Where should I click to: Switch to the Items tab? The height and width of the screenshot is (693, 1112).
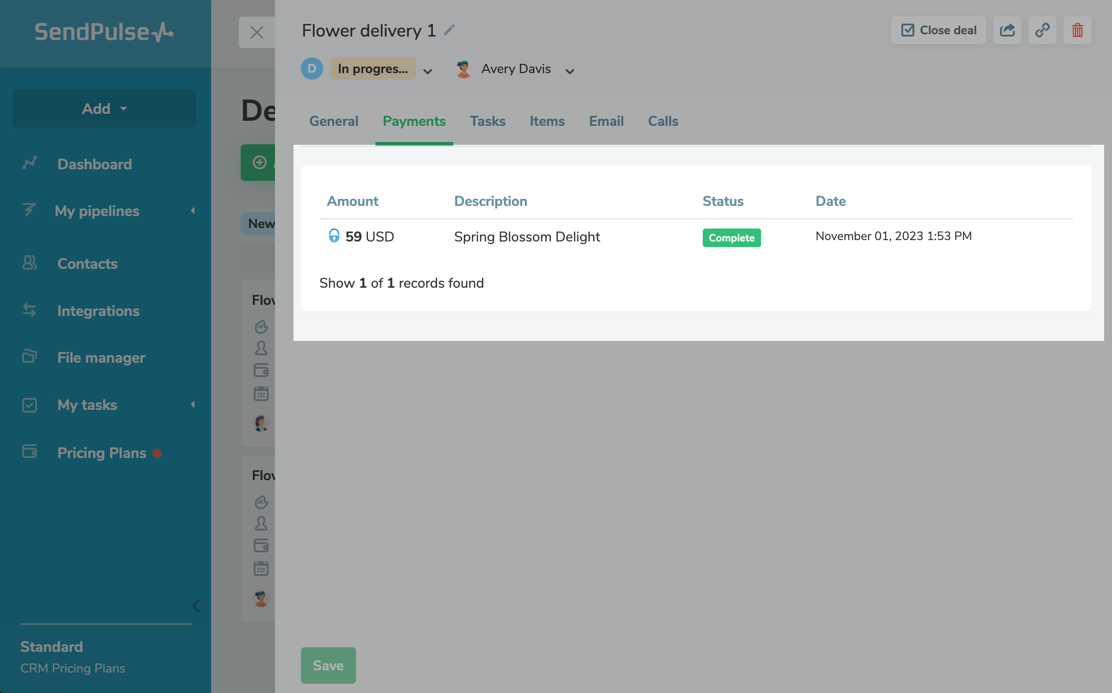pos(547,121)
